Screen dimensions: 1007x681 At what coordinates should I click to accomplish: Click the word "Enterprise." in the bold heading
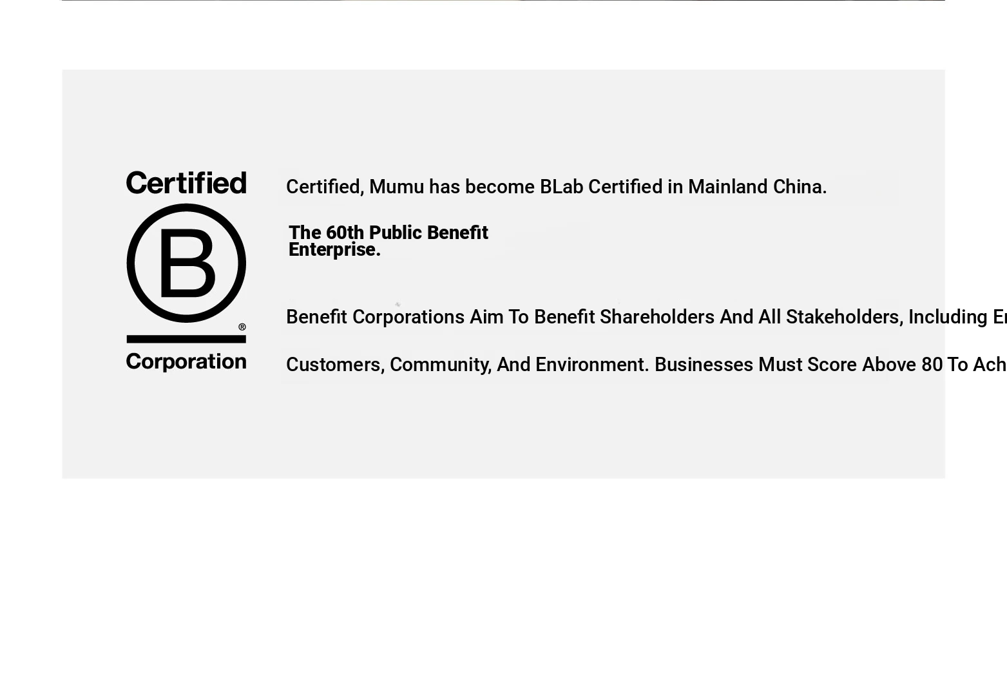(x=334, y=250)
